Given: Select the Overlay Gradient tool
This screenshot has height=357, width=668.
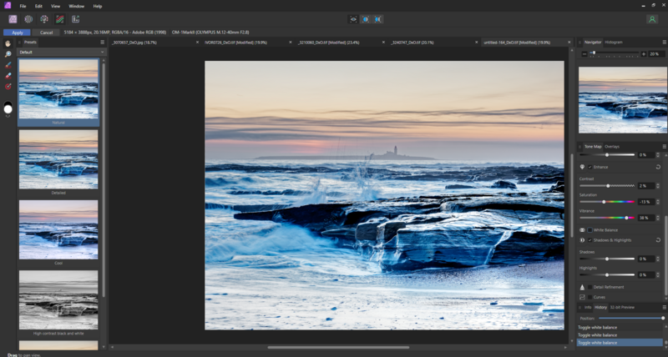Looking at the screenshot, I should tap(8, 87).
